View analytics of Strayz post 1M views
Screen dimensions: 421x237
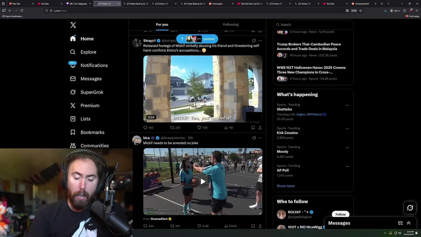point(229,128)
